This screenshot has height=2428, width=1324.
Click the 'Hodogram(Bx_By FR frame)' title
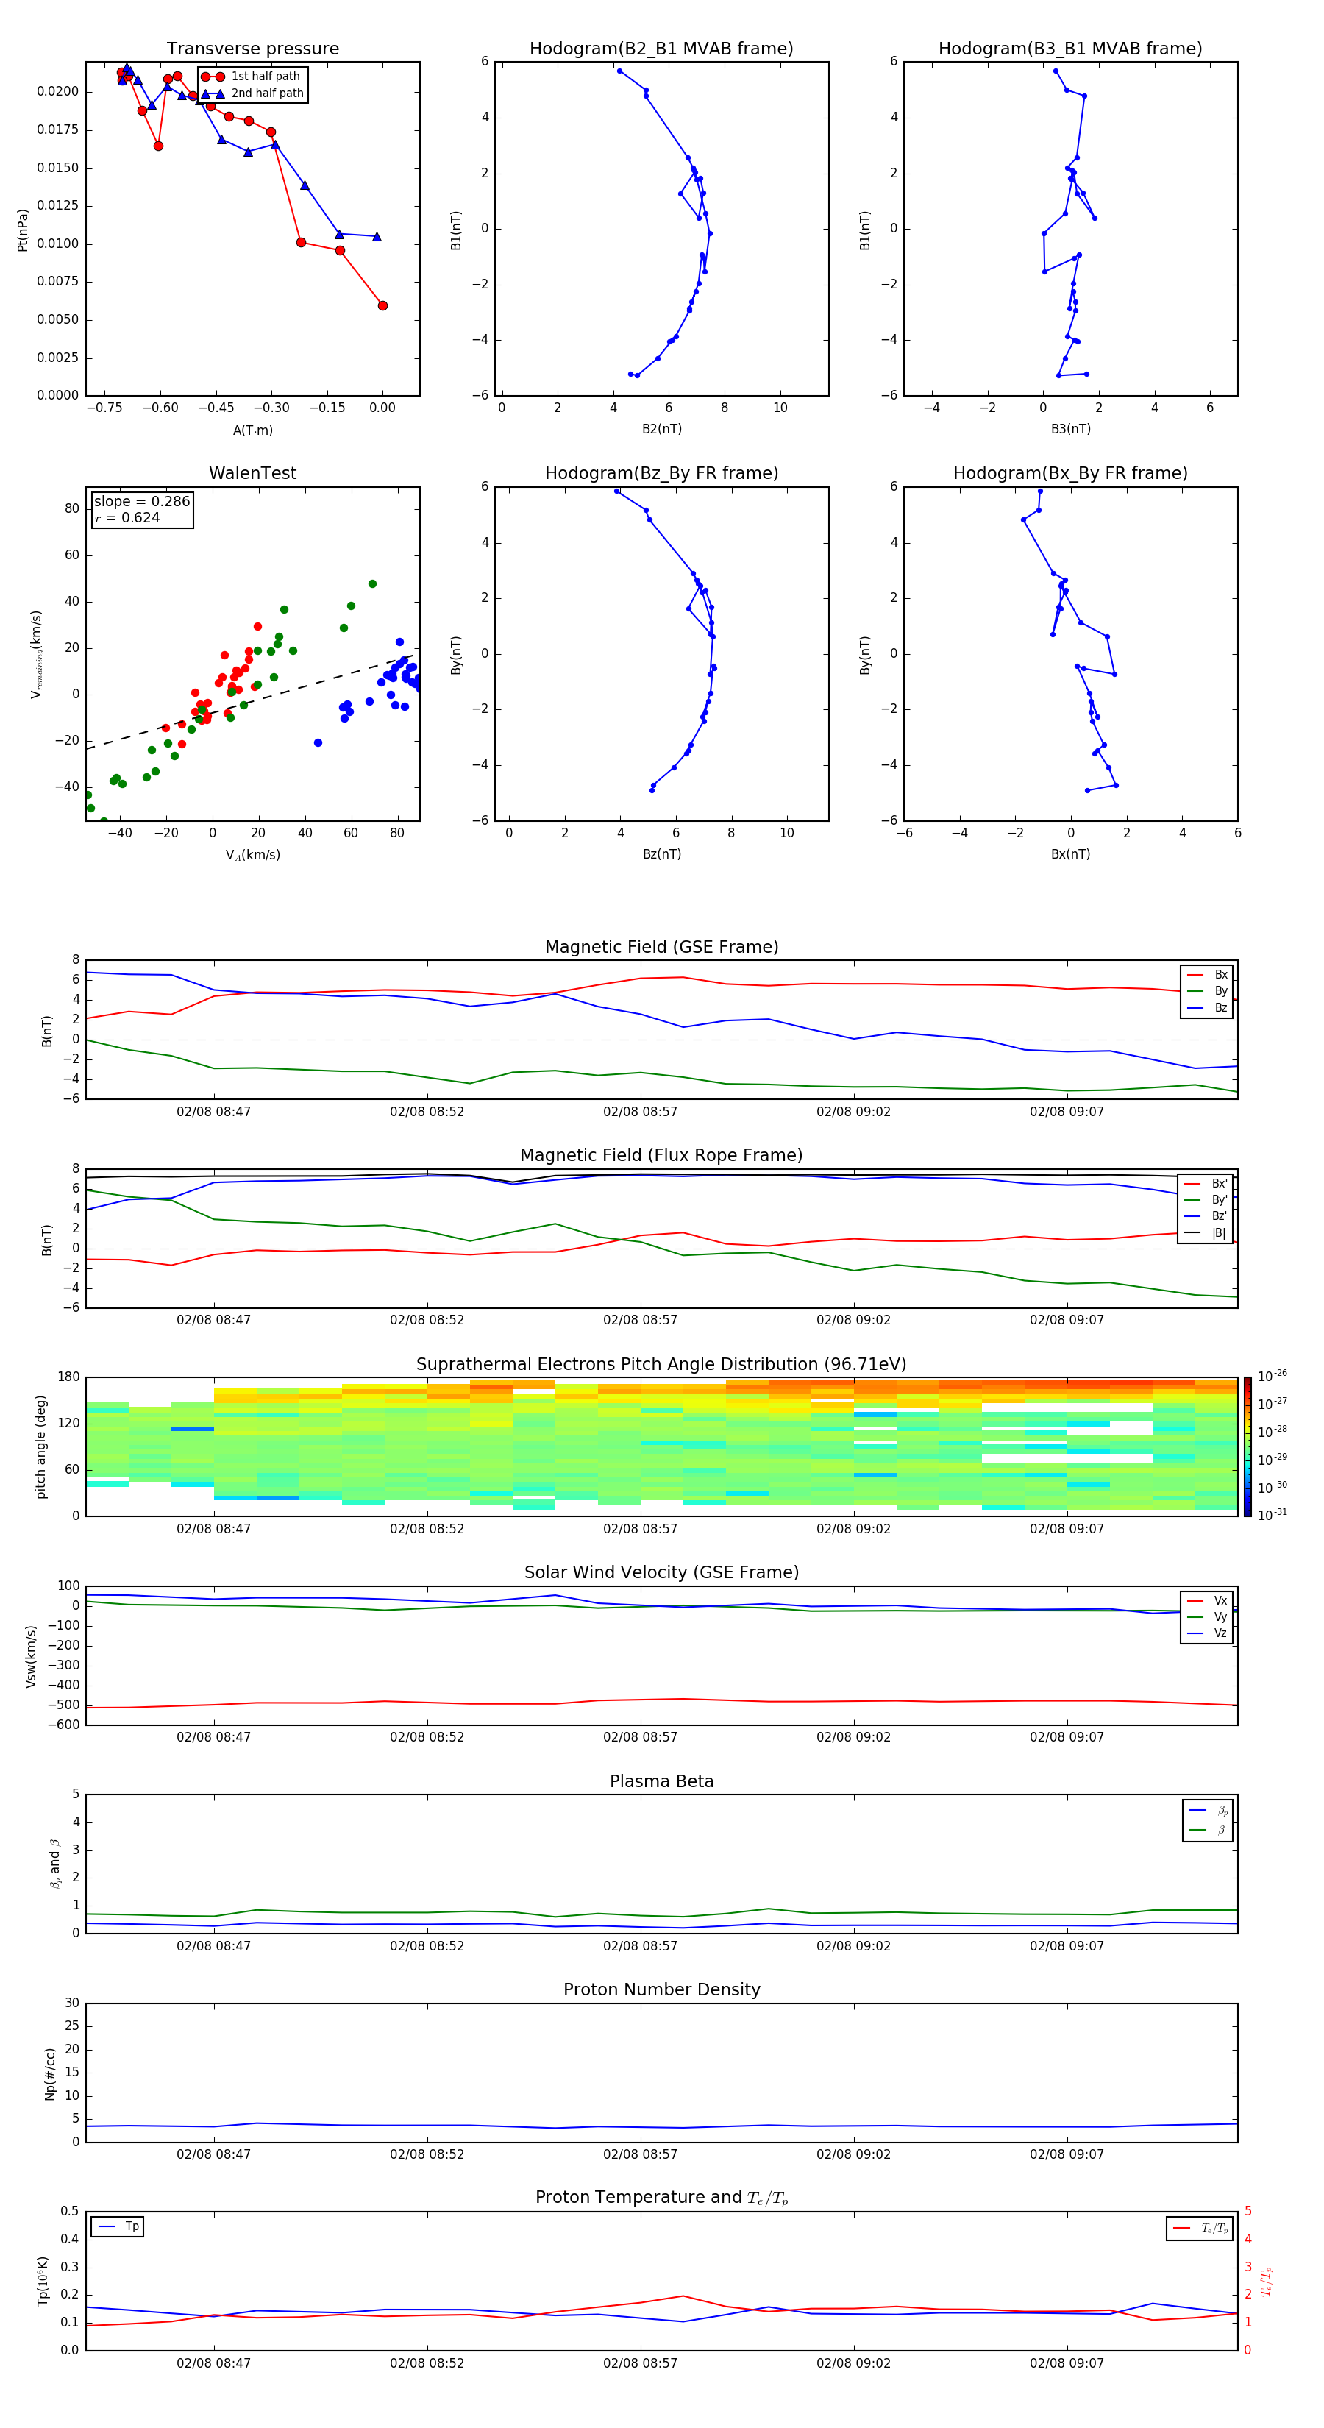point(1070,473)
